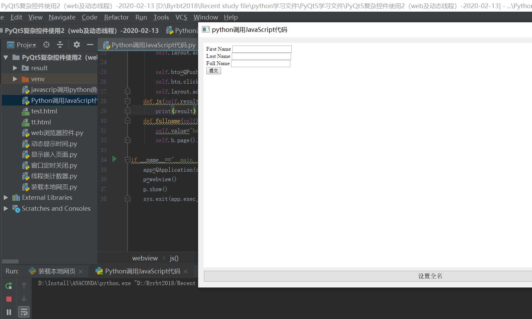Click the locate/scroll from source icon

(46, 45)
